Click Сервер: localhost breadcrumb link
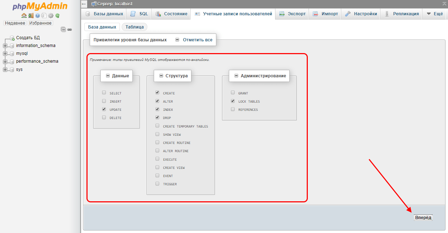448x233 pixels. coord(115,4)
